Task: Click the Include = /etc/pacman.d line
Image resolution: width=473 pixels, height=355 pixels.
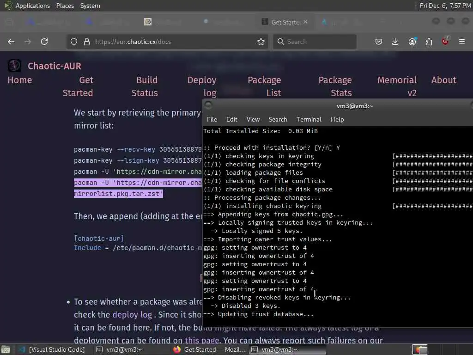Action: tap(138, 248)
